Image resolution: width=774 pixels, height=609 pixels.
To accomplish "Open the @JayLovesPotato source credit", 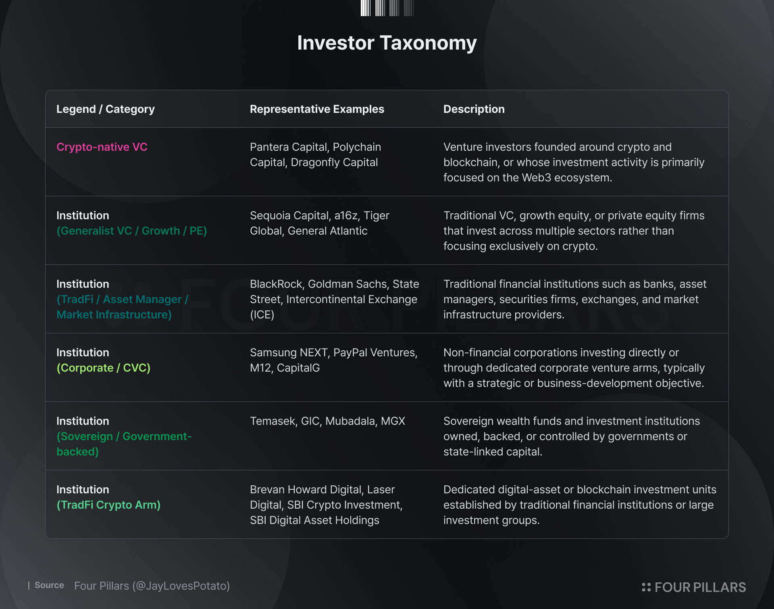I will pos(181,586).
